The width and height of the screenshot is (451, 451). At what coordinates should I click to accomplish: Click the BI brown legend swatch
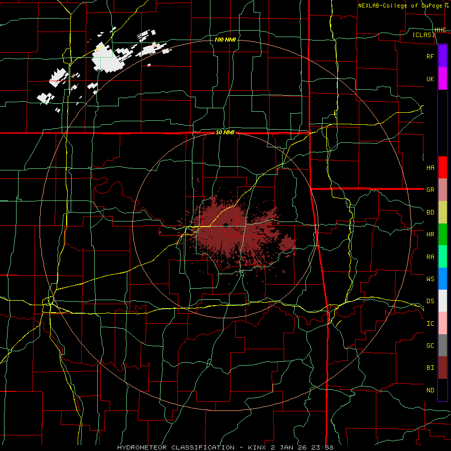(442, 368)
